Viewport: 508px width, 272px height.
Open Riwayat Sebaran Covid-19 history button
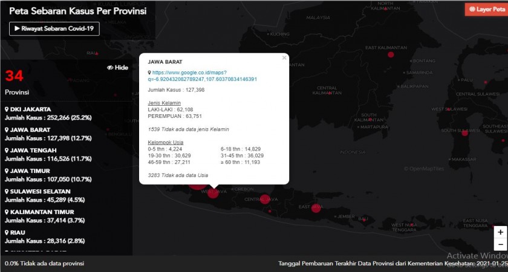[x=54, y=28]
